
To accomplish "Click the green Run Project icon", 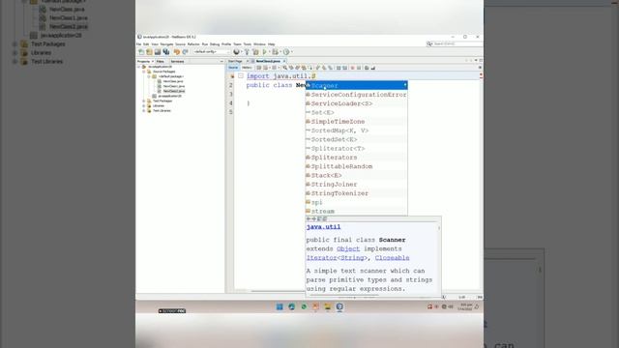I will [264, 51].
